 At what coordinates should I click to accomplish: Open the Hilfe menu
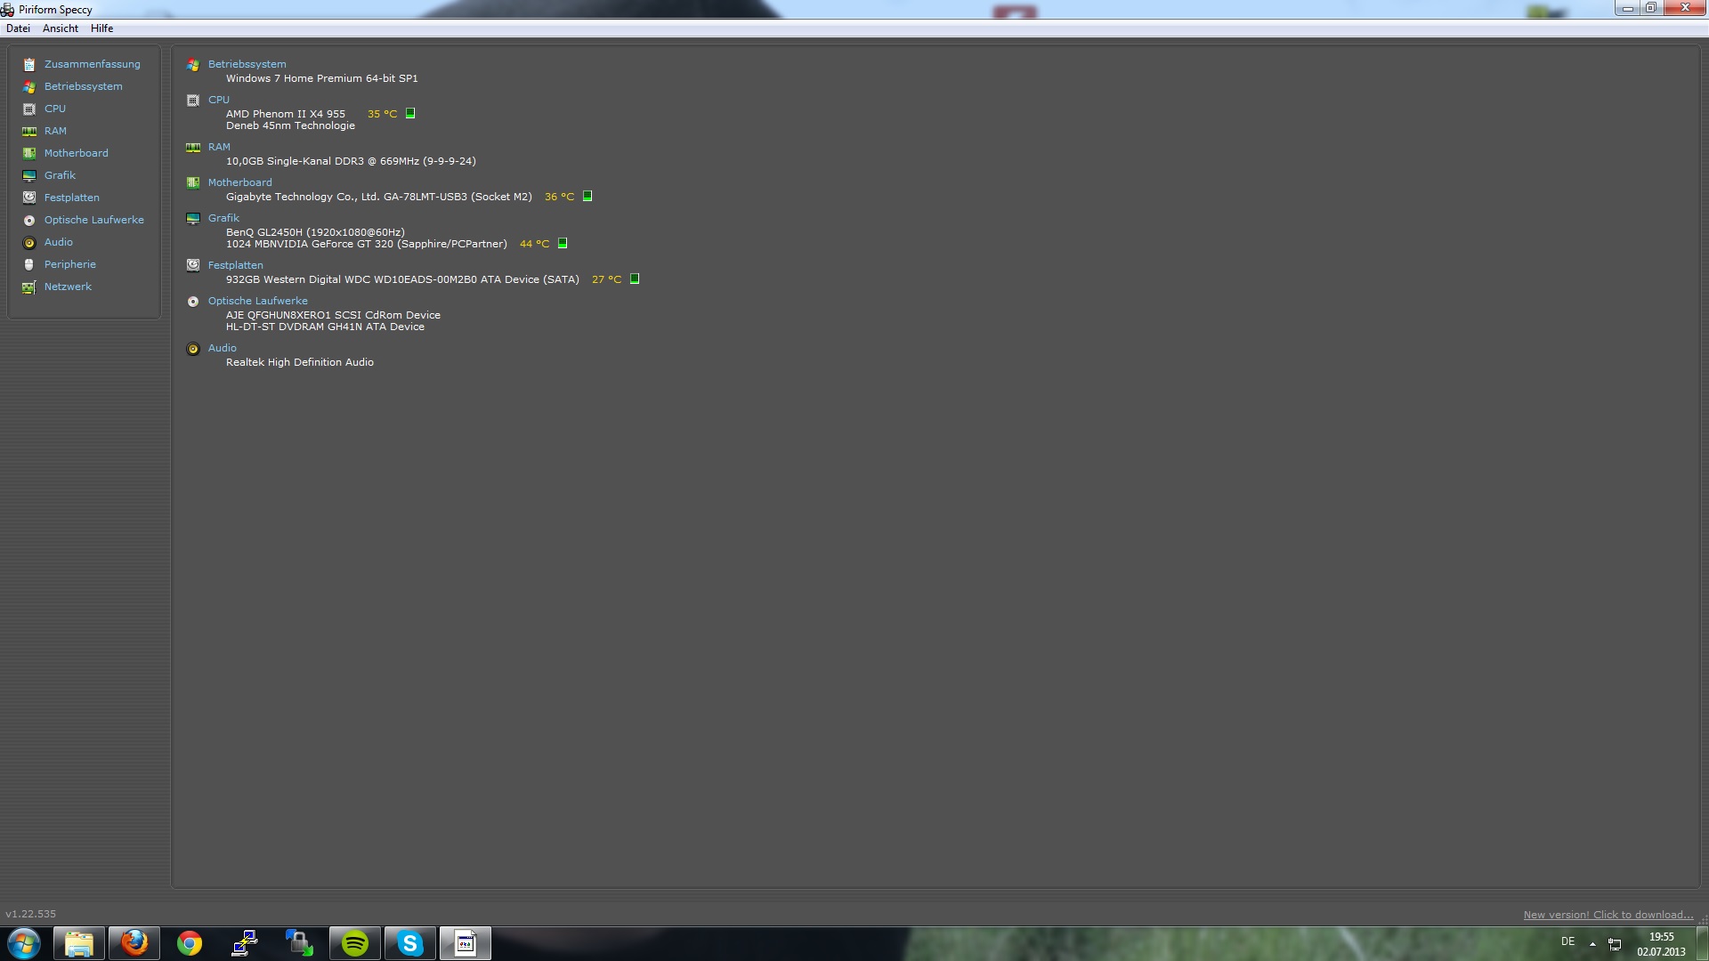[x=101, y=28]
